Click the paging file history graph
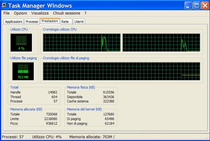 point(122,71)
